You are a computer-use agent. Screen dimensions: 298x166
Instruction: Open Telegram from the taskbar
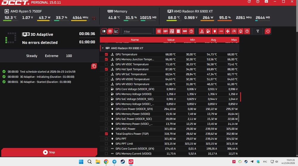click(114, 162)
